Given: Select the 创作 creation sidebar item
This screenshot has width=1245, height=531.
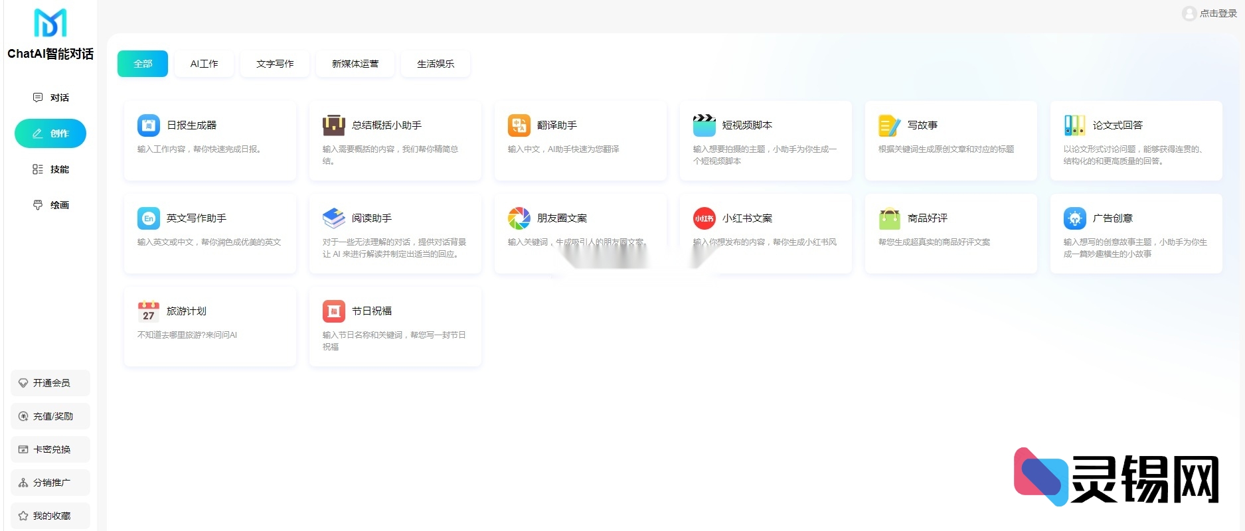Looking at the screenshot, I should tap(50, 133).
